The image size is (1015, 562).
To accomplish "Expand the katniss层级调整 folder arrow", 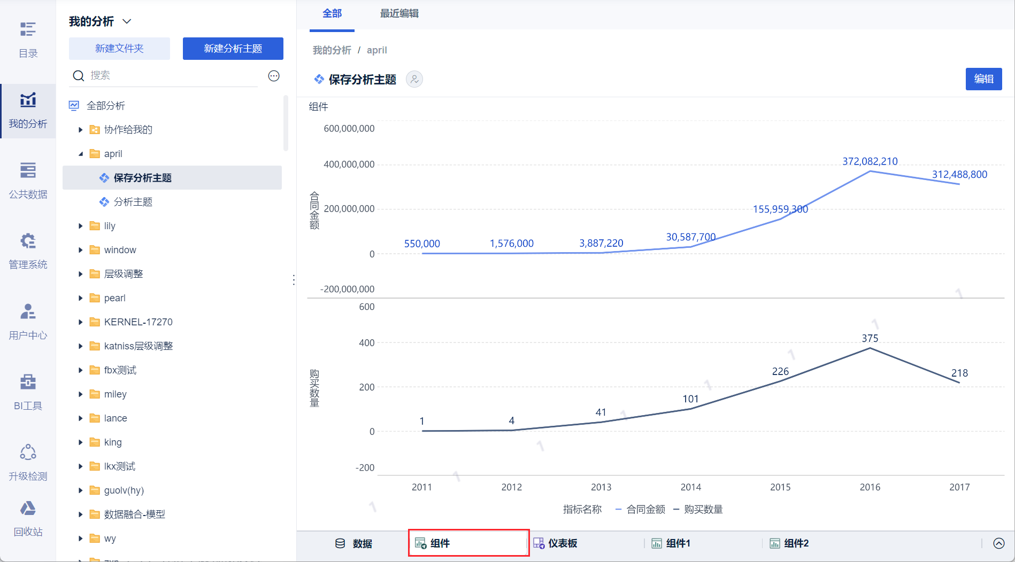I will [80, 346].
